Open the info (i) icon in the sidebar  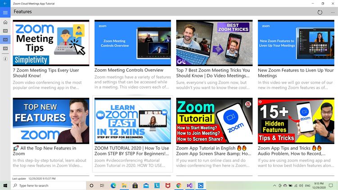5,59
